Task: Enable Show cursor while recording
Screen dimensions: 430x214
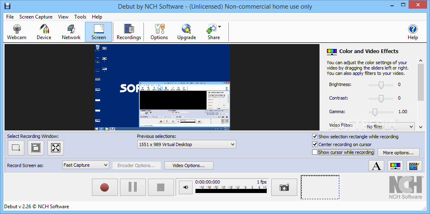Action: click(315, 152)
